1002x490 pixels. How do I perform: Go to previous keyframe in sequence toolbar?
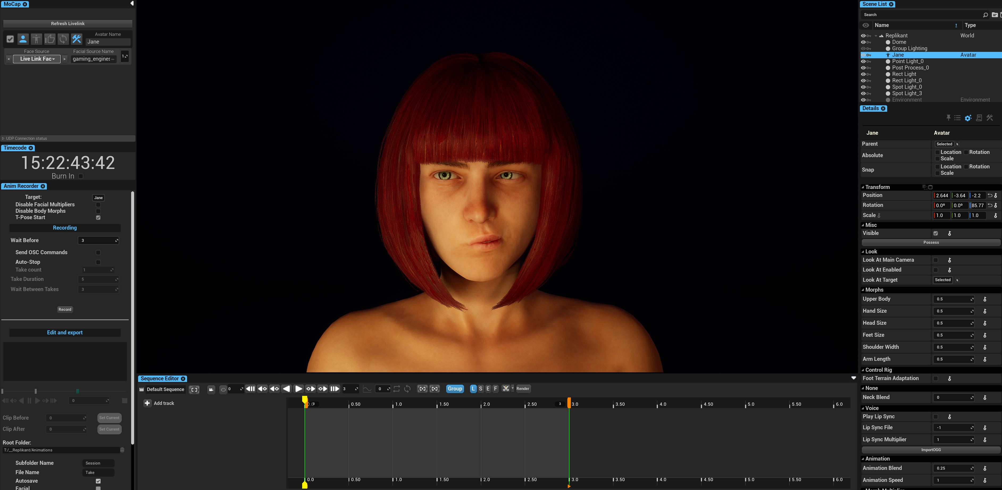[262, 389]
